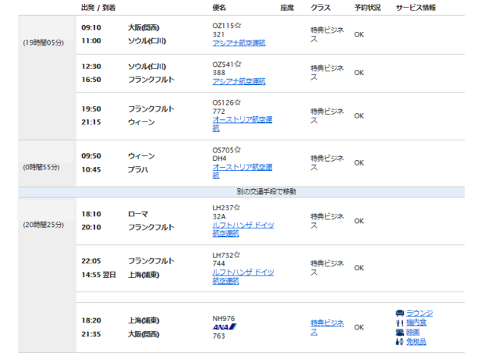
Task: Open the ラウンジ service link
Action: [x=420, y=313]
